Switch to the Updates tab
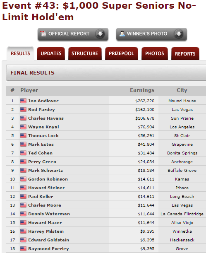The width and height of the screenshot is (206, 253). (x=51, y=53)
